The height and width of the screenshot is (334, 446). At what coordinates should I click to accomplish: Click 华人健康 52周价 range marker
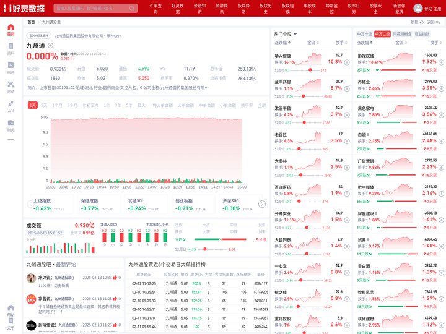click(x=310, y=70)
